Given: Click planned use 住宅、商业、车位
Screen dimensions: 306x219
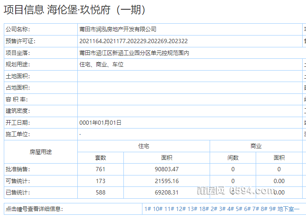Looking at the screenshot, I should pyautogui.click(x=101, y=64).
